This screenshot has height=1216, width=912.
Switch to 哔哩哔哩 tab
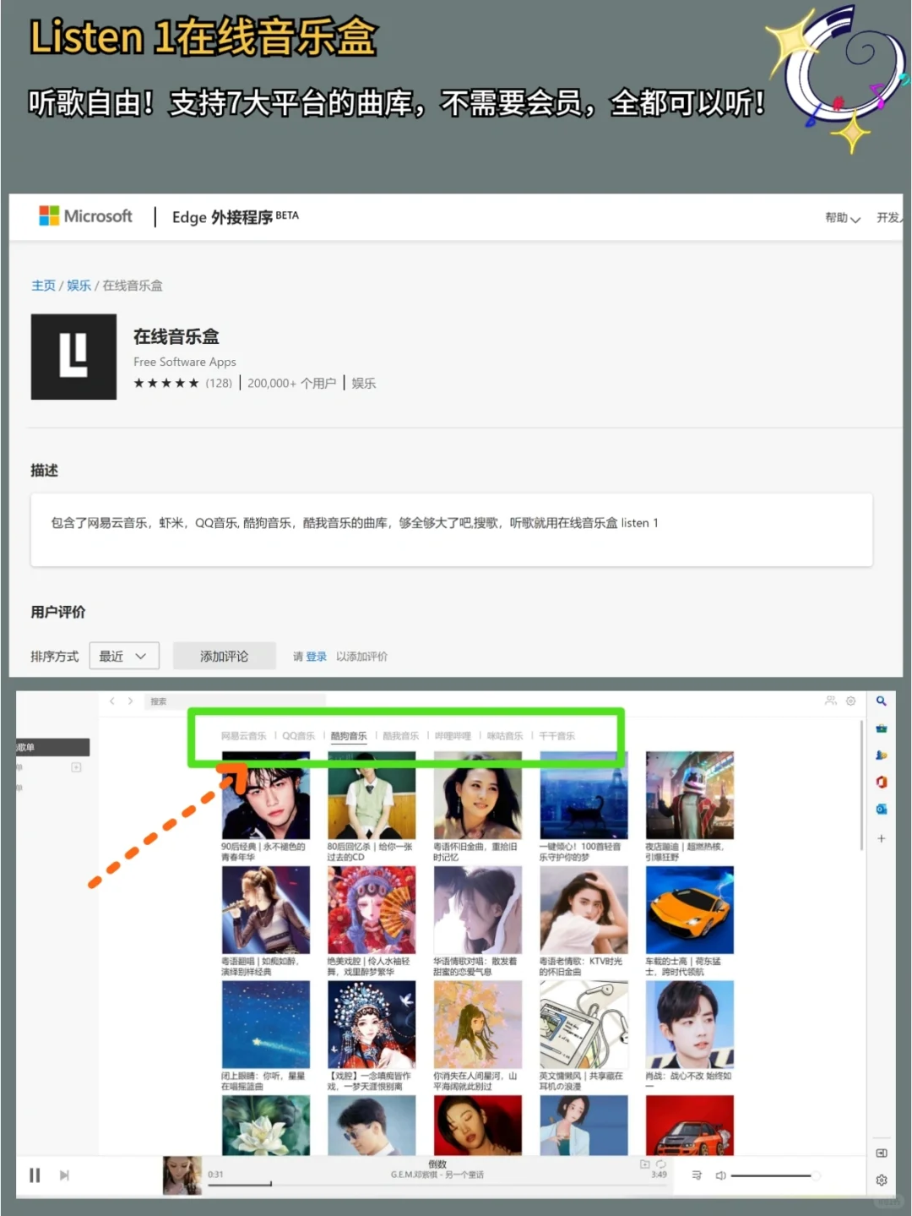tap(453, 736)
